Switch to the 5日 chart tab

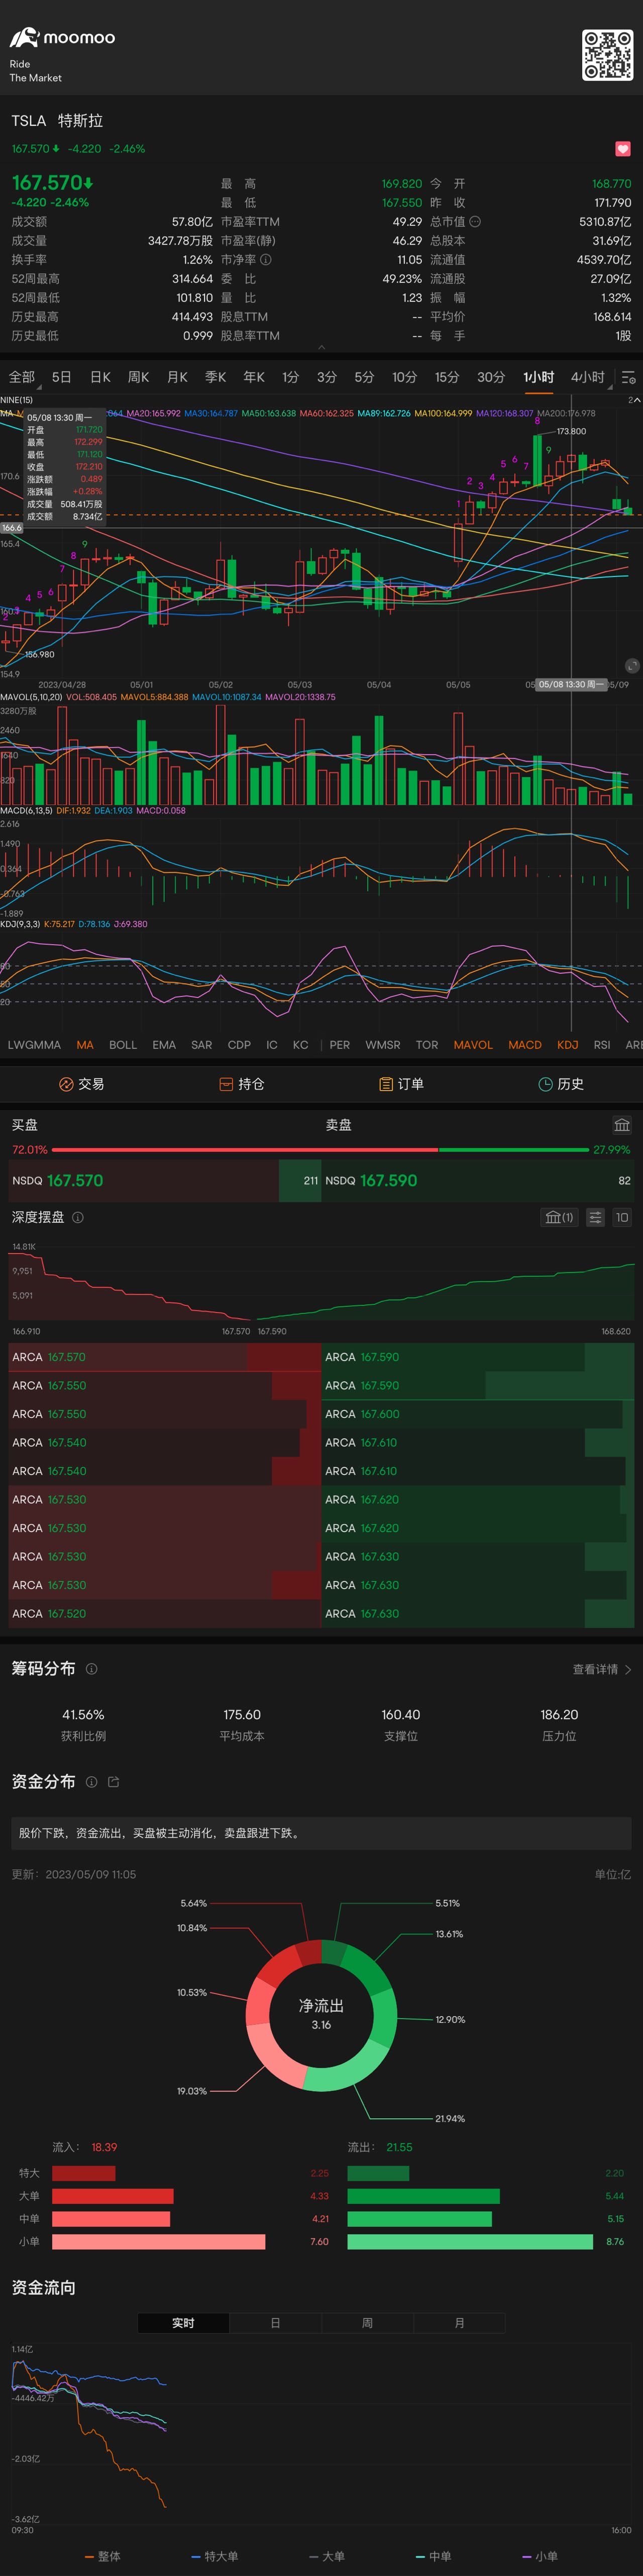(62, 377)
